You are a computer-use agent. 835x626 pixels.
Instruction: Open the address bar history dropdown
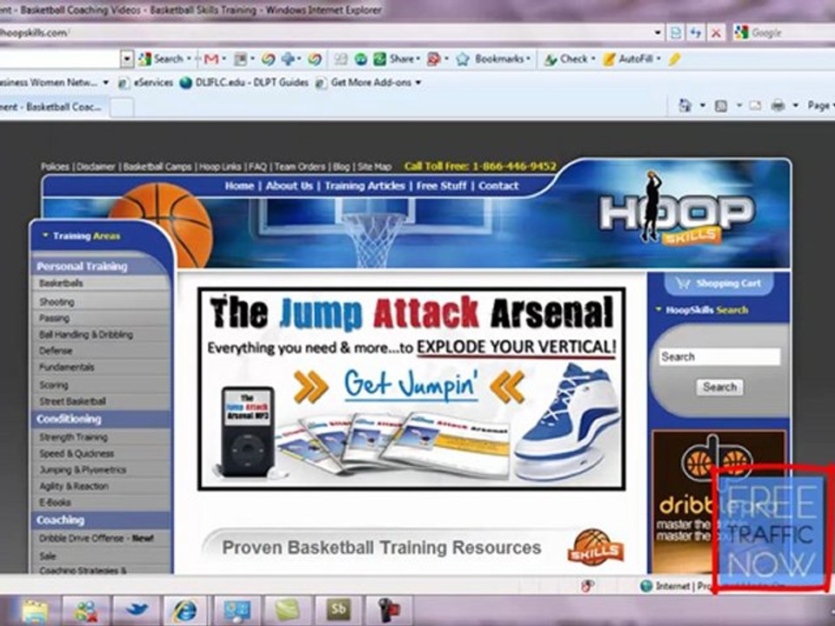click(x=658, y=33)
